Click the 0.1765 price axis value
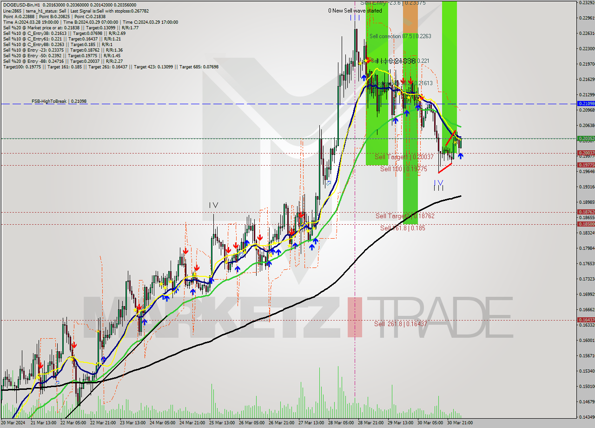 coord(587,264)
